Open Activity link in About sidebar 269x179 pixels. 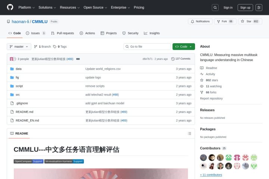coord(208,74)
